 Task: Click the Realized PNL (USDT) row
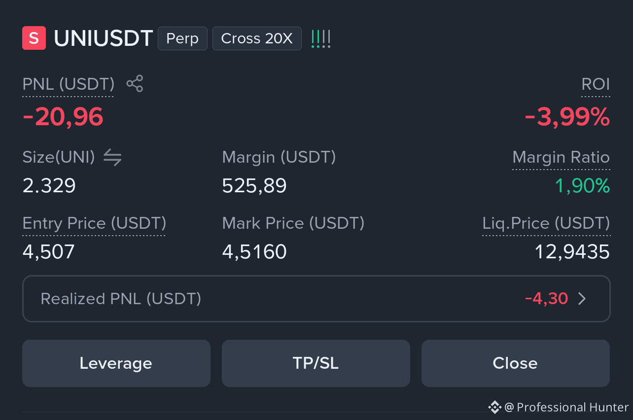pos(316,299)
